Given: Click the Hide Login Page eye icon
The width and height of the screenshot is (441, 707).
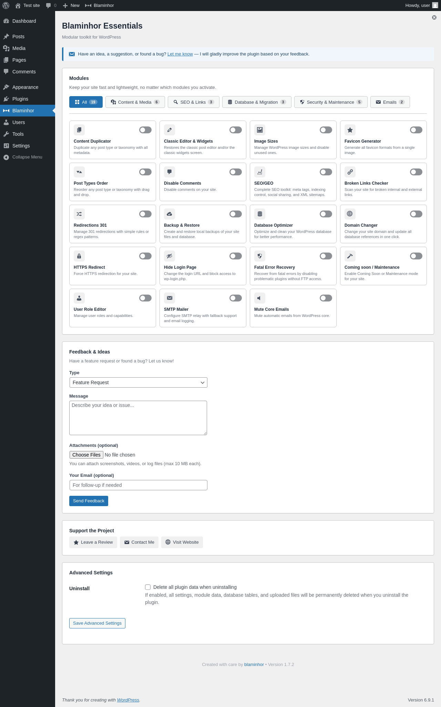Looking at the screenshot, I should 170,256.
